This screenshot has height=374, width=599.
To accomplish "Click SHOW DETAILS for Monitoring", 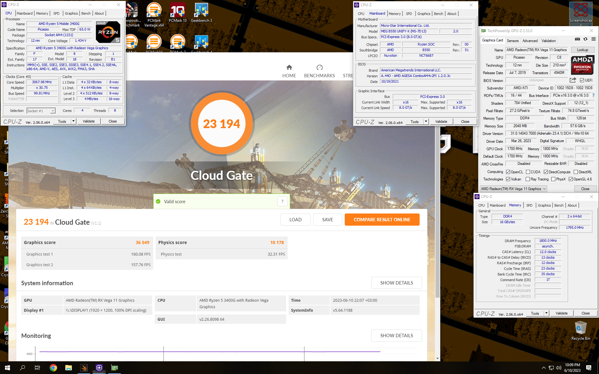I will tap(397, 336).
